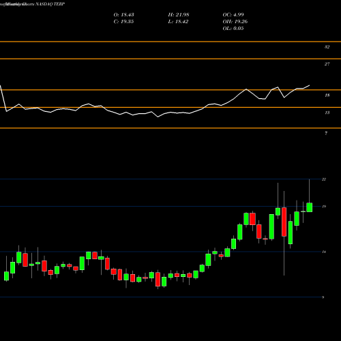Click the 18 label on upper axis

coord(327,95)
